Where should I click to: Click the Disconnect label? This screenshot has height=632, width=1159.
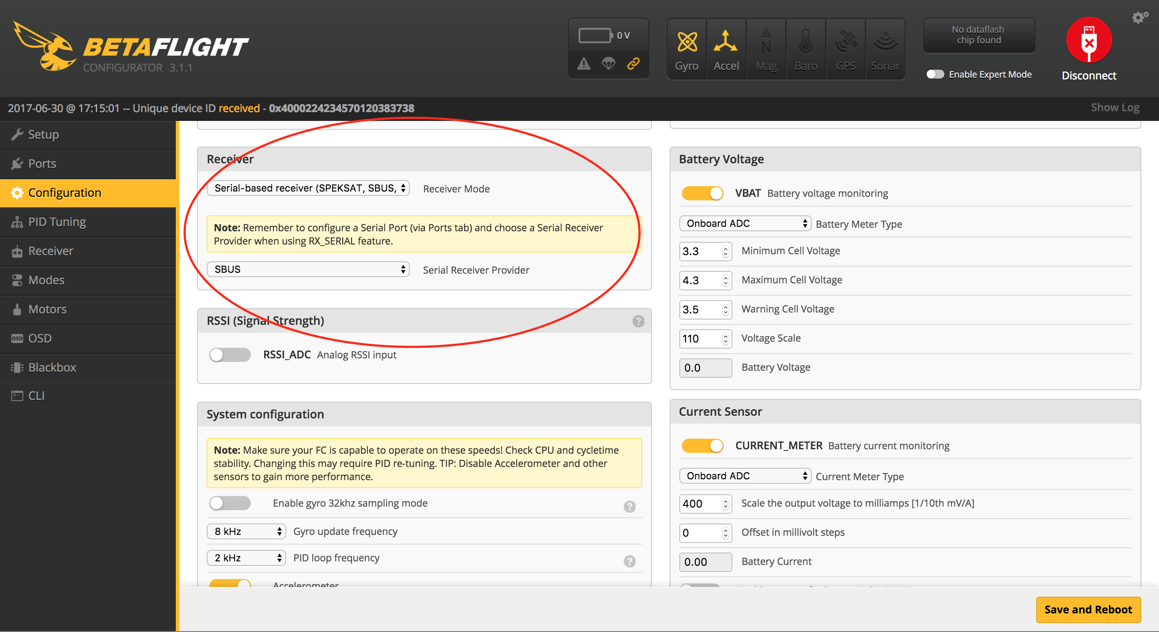(1089, 75)
